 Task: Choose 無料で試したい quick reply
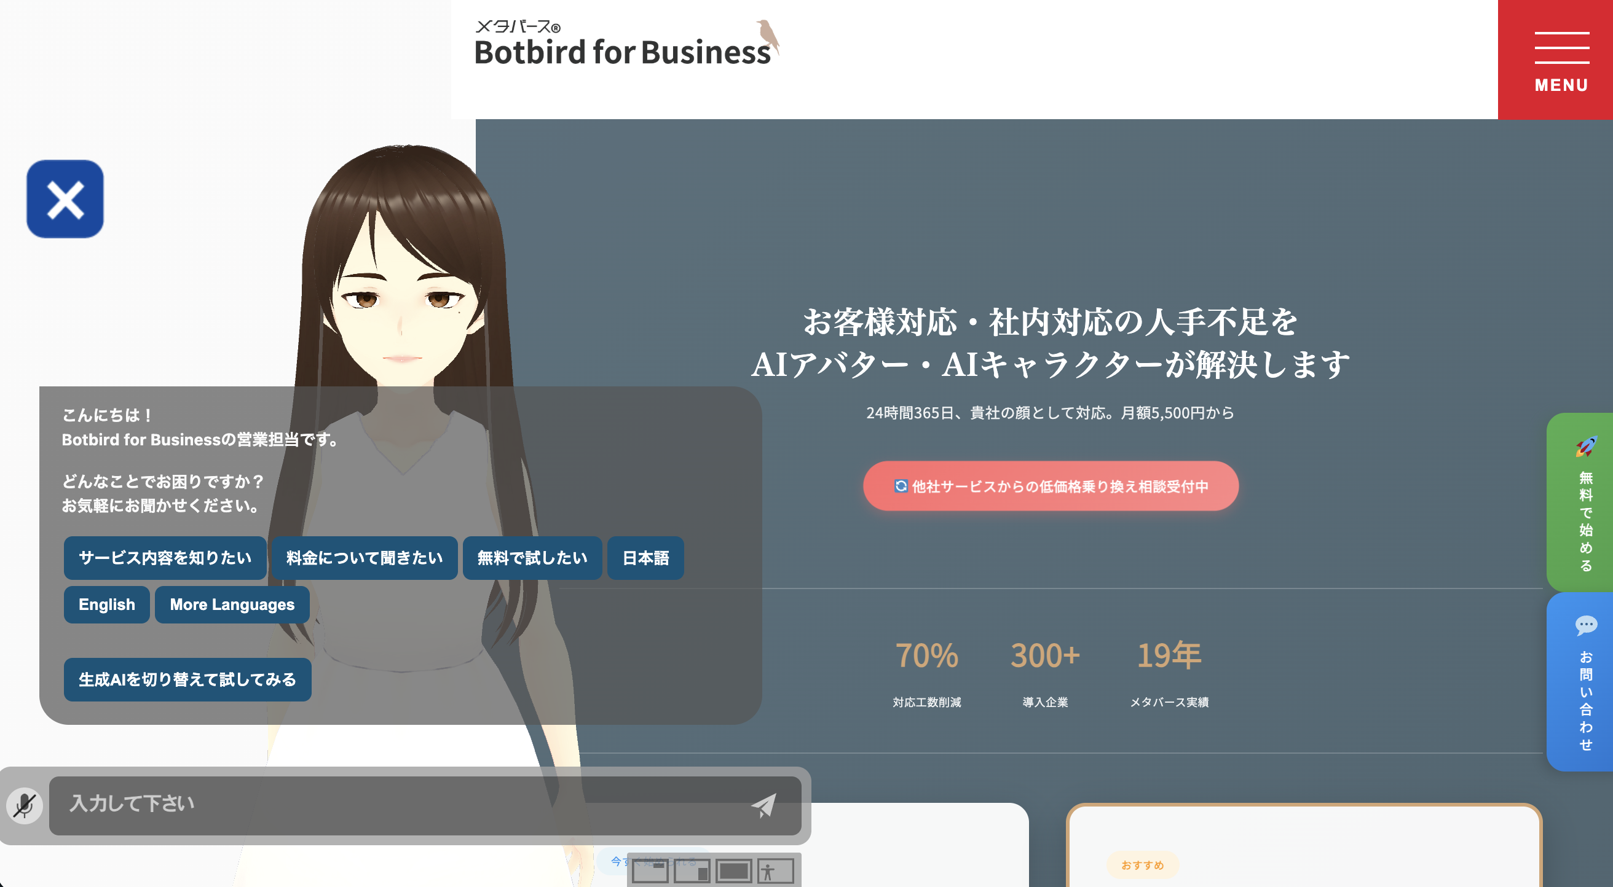click(532, 557)
